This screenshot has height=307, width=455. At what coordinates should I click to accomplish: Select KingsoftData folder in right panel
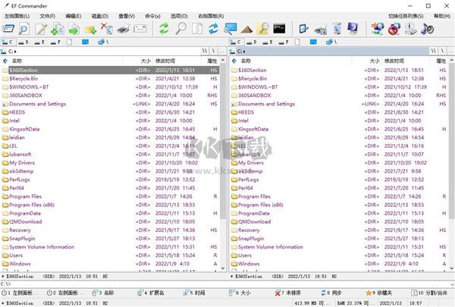(339, 129)
